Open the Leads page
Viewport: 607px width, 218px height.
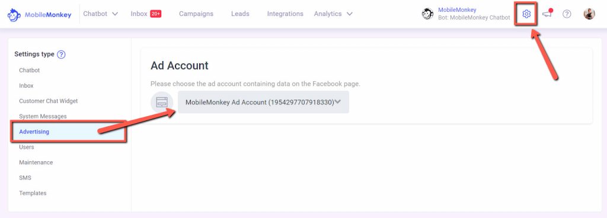(240, 14)
